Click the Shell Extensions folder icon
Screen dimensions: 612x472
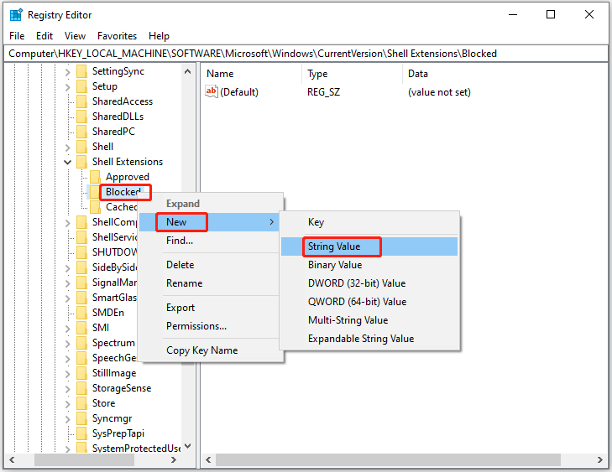click(82, 162)
